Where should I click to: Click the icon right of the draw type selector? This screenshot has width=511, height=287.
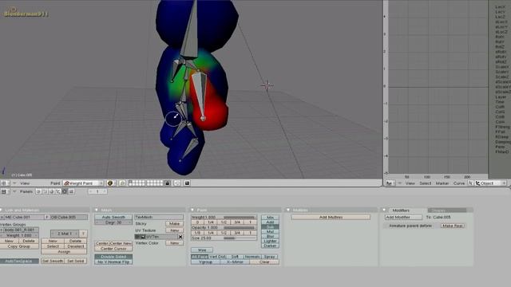[x=122, y=183]
